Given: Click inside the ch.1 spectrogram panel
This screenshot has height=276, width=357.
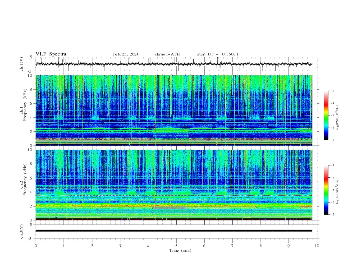Looking at the screenshot, I should click(x=174, y=110).
